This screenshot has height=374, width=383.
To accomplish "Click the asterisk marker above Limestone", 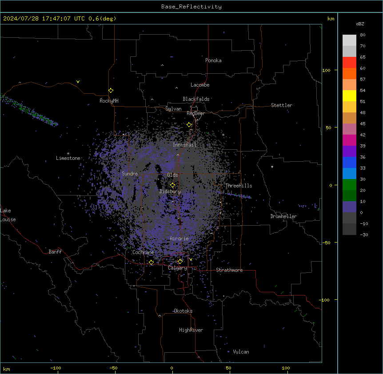I will [68, 154].
